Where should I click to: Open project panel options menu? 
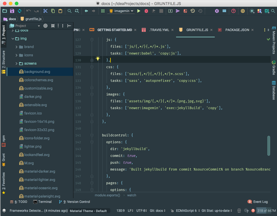click(x=62, y=26)
